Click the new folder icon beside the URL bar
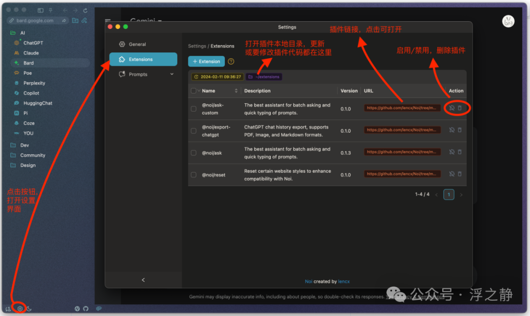530x316 pixels. tap(75, 21)
